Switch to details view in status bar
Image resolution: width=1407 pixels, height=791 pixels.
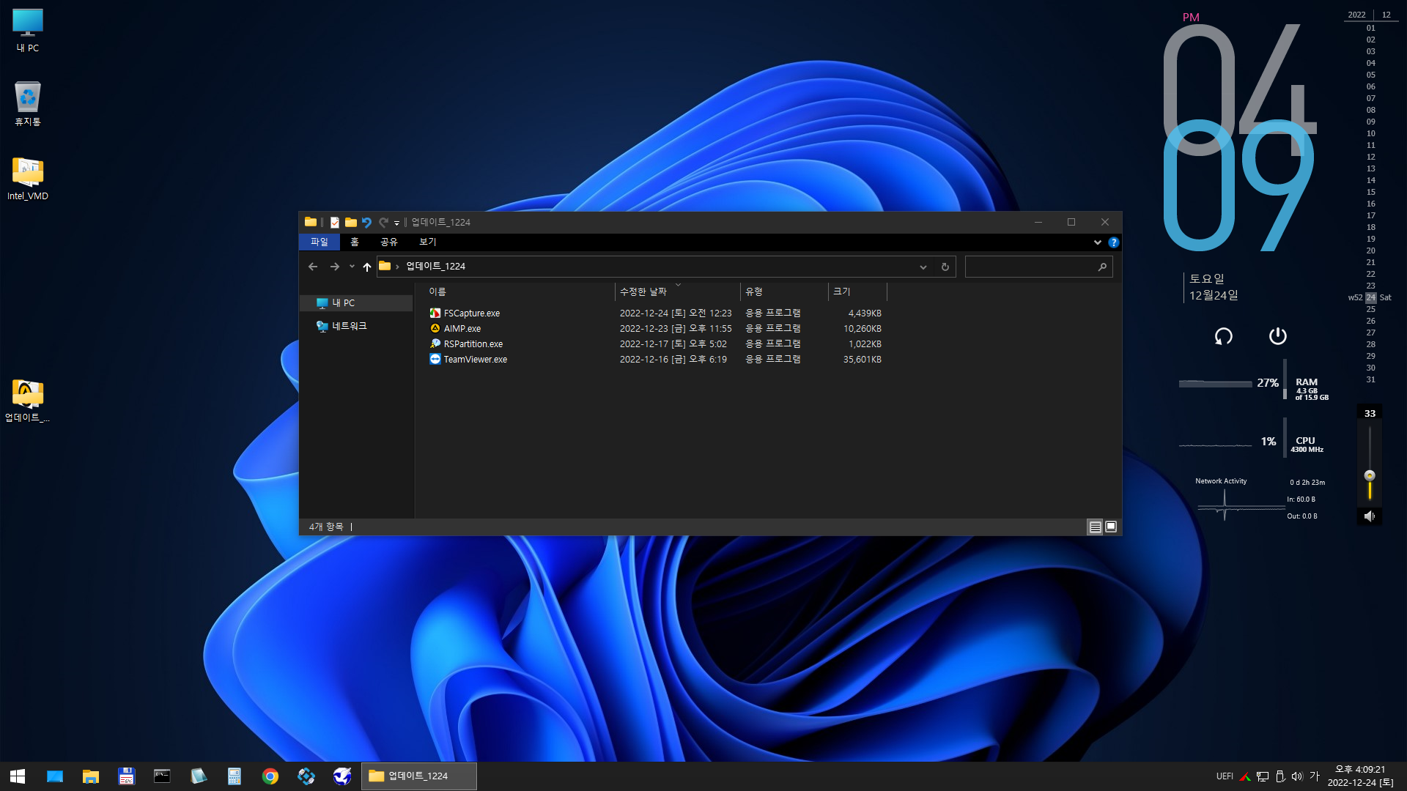tap(1095, 527)
